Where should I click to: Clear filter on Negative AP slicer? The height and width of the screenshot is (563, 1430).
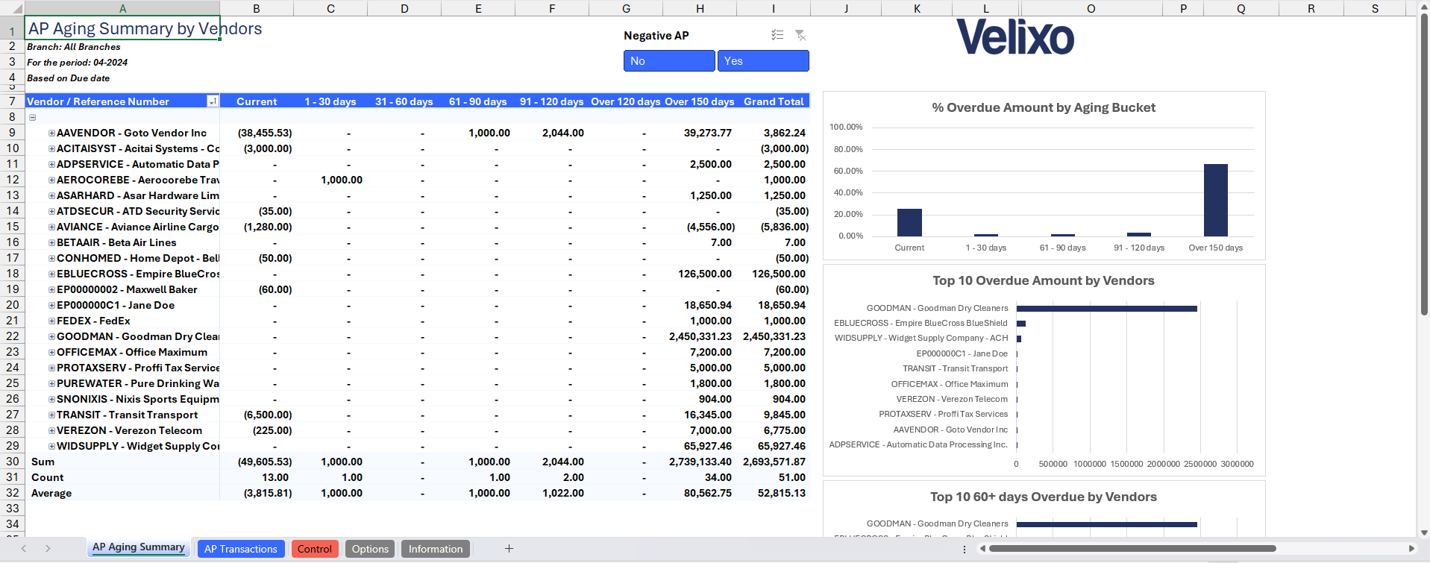(800, 35)
